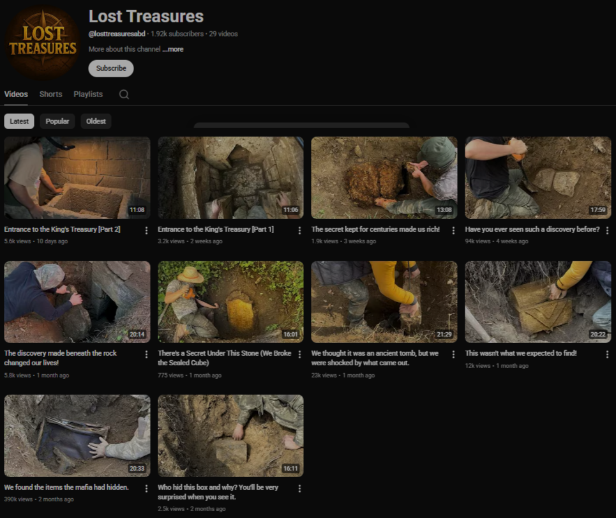Subscribe to the Lost Treasures channel
This screenshot has width=616, height=518.
click(x=111, y=68)
